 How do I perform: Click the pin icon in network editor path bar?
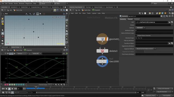point(170,10)
